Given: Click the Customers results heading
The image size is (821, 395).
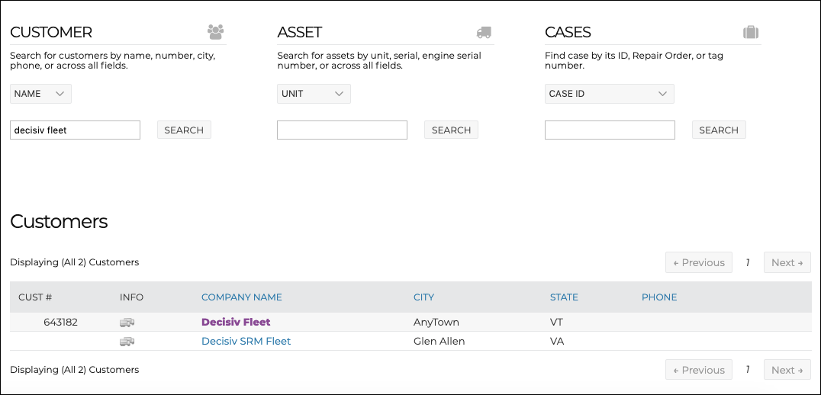Looking at the screenshot, I should click(x=59, y=221).
